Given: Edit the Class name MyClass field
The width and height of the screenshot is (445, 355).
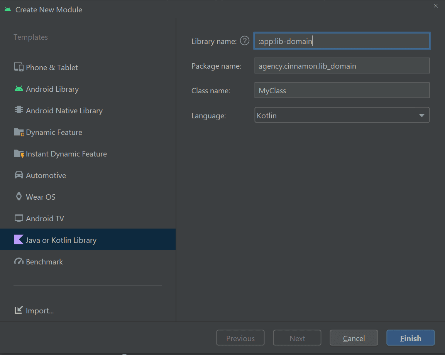Looking at the screenshot, I should coord(342,91).
